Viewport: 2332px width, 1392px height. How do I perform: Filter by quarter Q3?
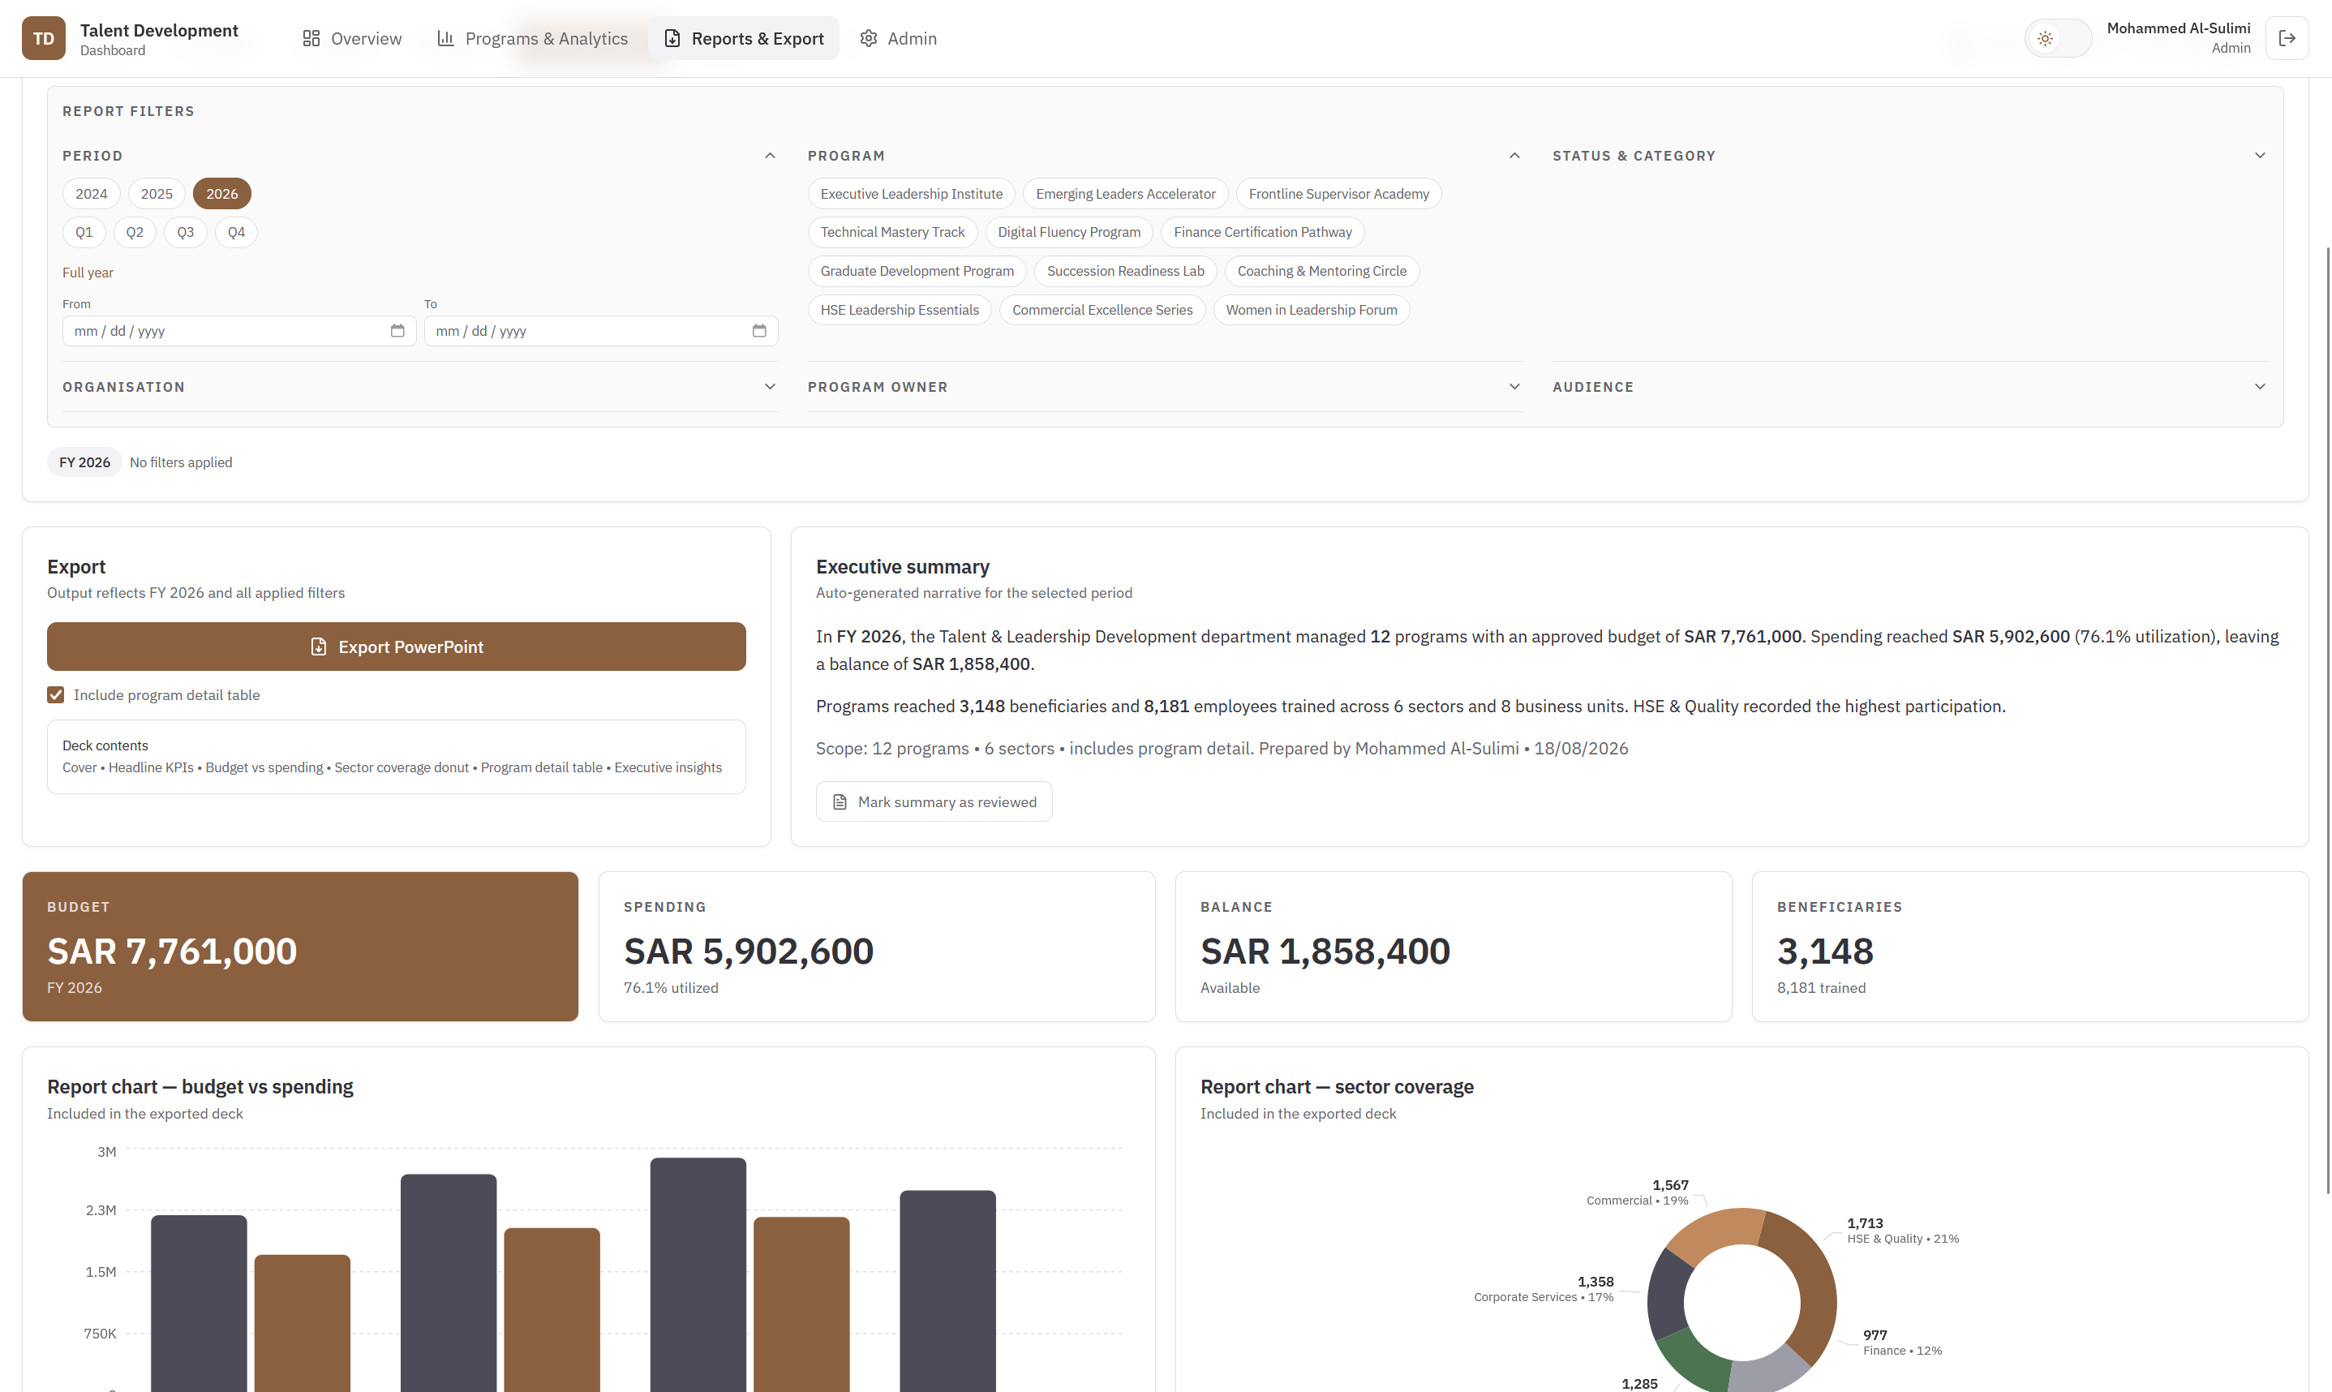(186, 233)
